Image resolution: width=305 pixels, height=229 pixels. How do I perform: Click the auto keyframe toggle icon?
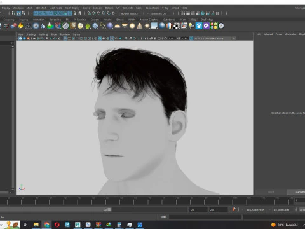234,209
